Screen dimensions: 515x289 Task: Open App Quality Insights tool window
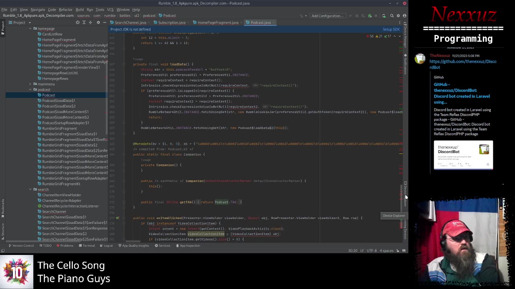click(134, 246)
